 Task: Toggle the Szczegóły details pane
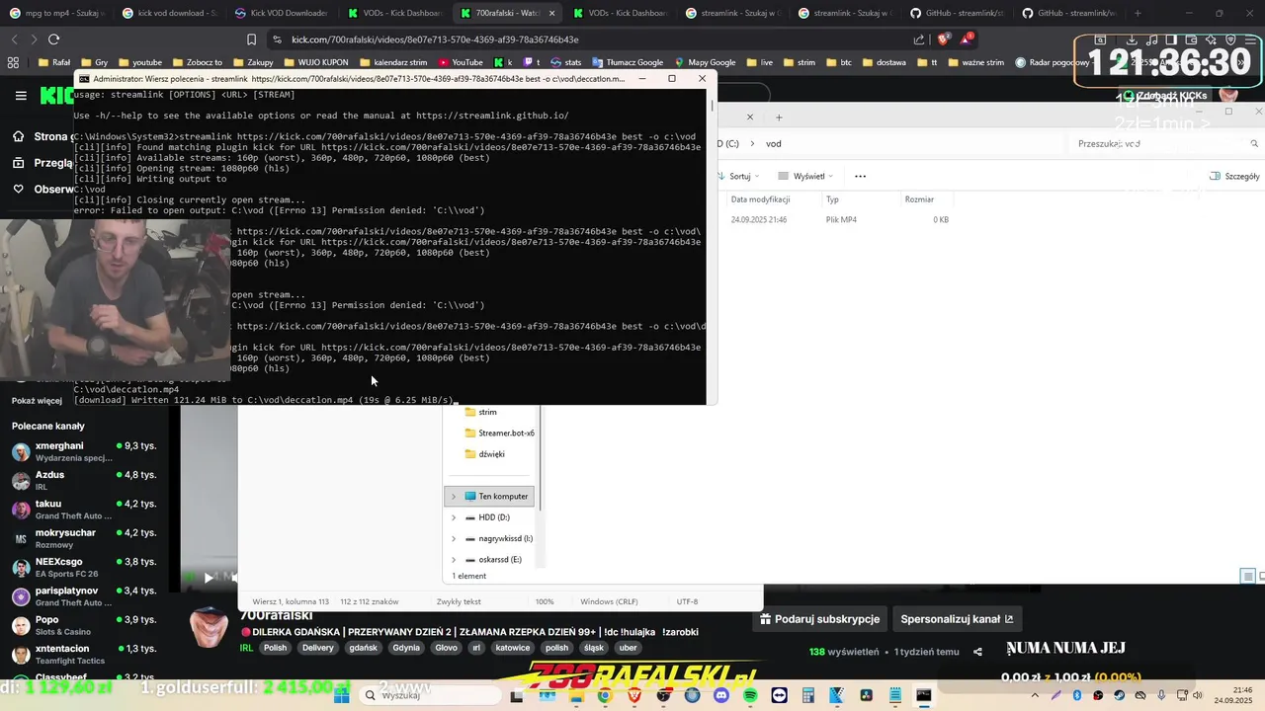tap(1234, 176)
